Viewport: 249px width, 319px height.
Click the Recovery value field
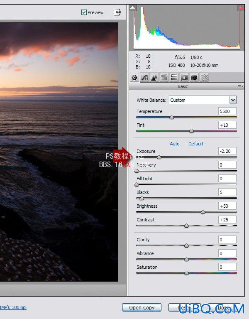(x=227, y=165)
